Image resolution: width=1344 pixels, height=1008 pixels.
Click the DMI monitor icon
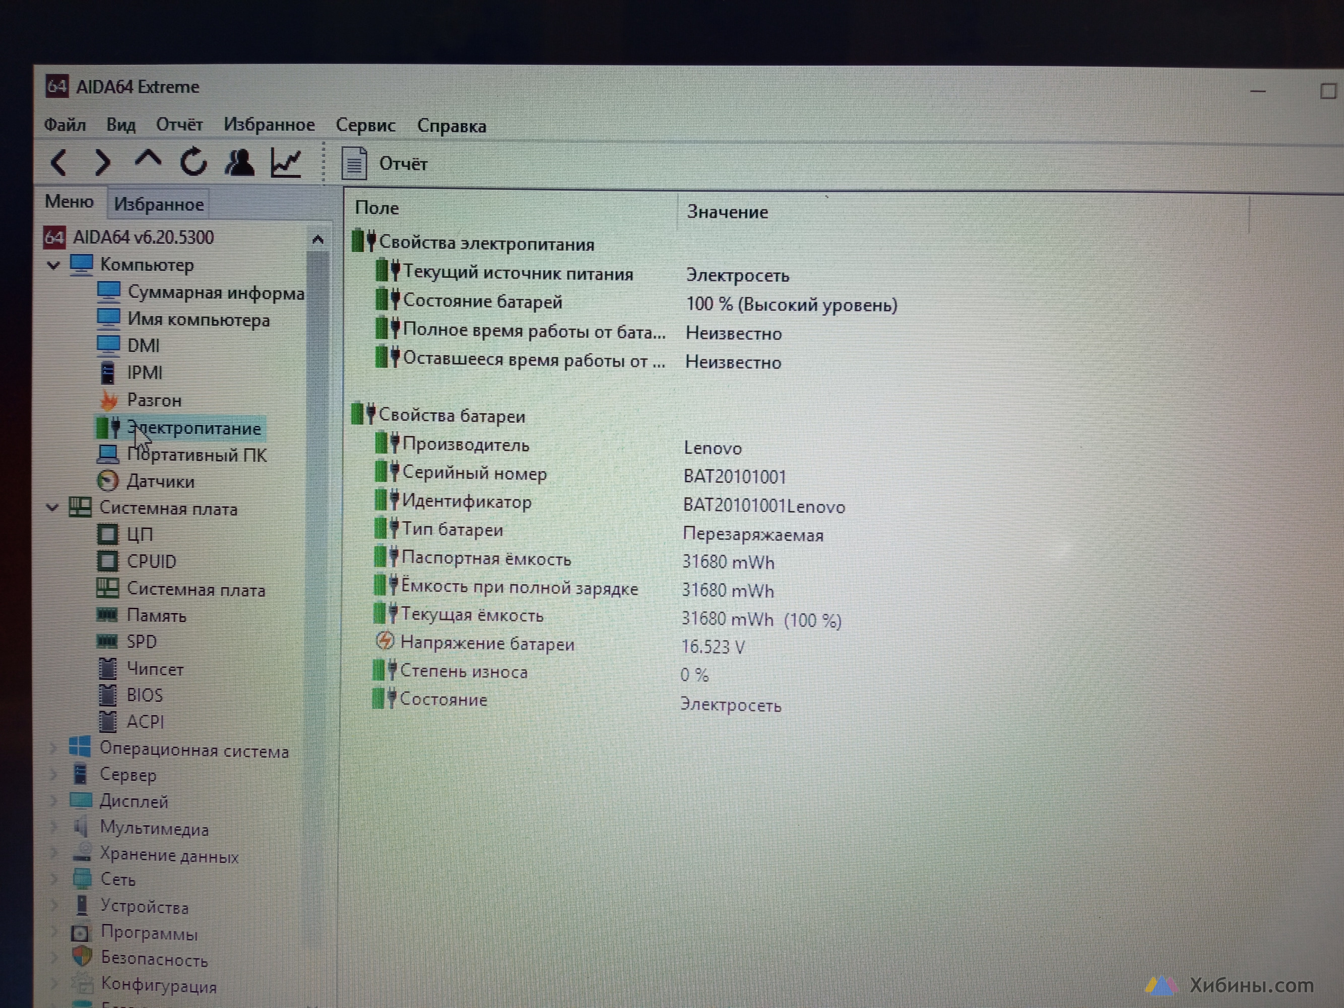pyautogui.click(x=109, y=345)
